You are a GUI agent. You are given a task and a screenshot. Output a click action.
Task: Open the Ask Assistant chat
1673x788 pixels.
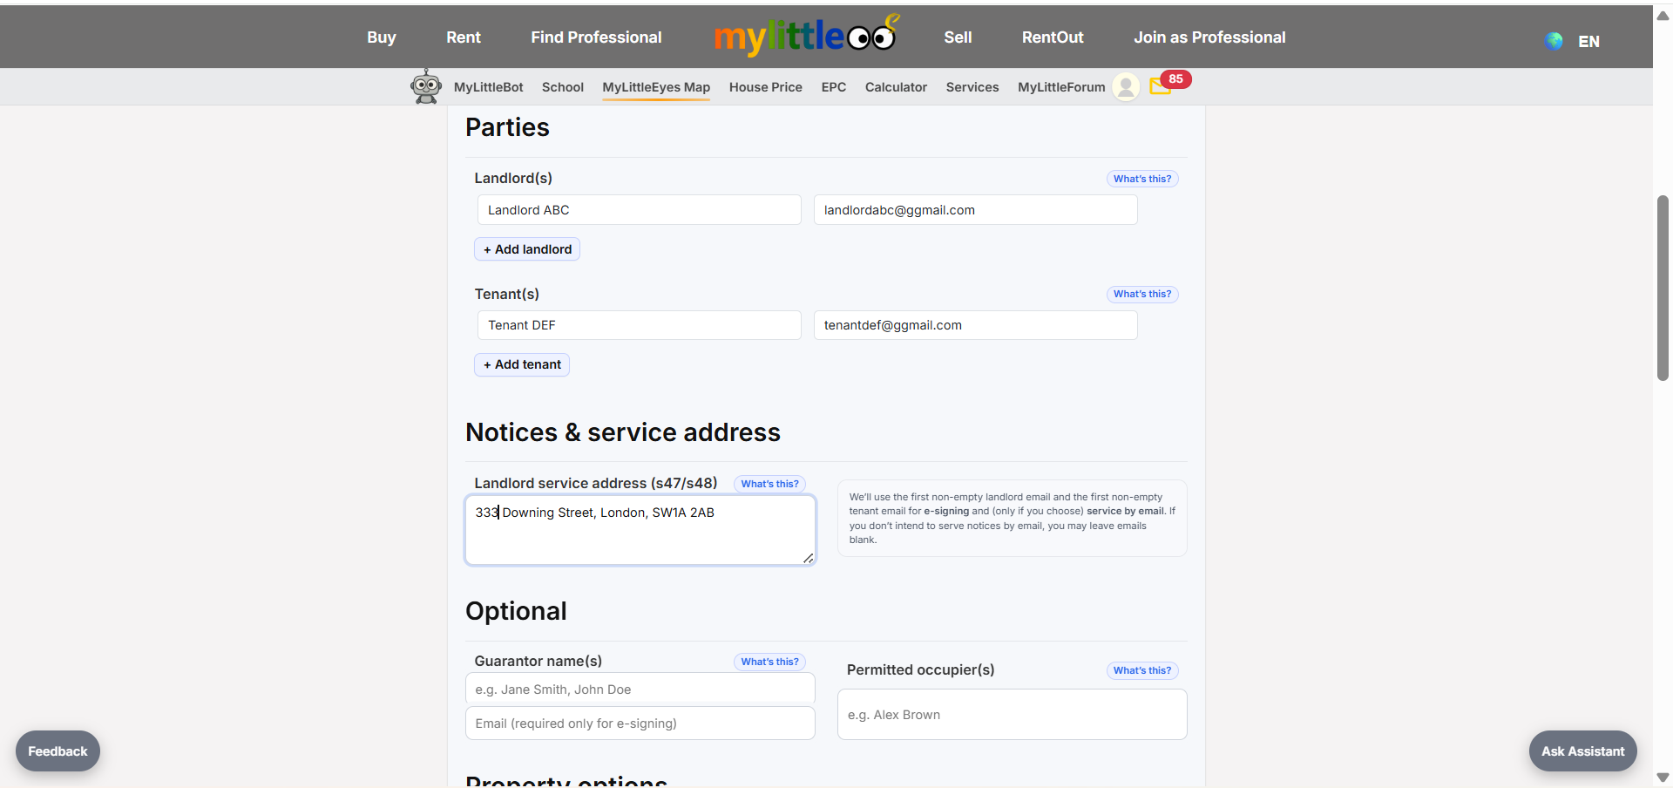click(1582, 751)
